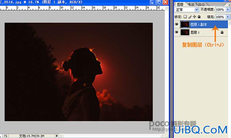Screen dimensions: 231x138
Task: Click the document vertical scrollbar up arrow
Action: (167, 8)
